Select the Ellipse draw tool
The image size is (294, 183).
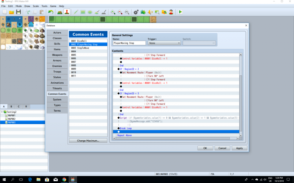coord(90,12)
